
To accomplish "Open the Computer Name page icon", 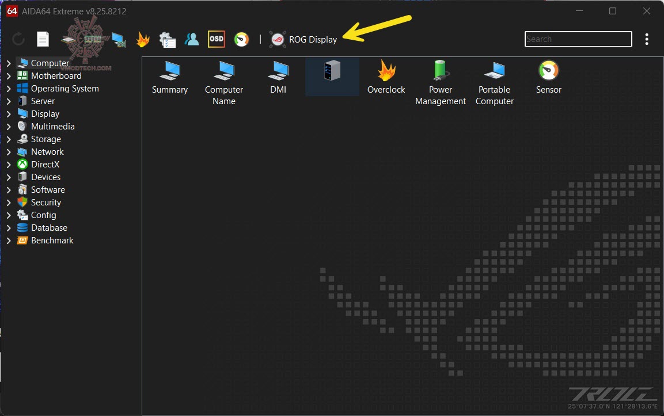I will coord(224,83).
